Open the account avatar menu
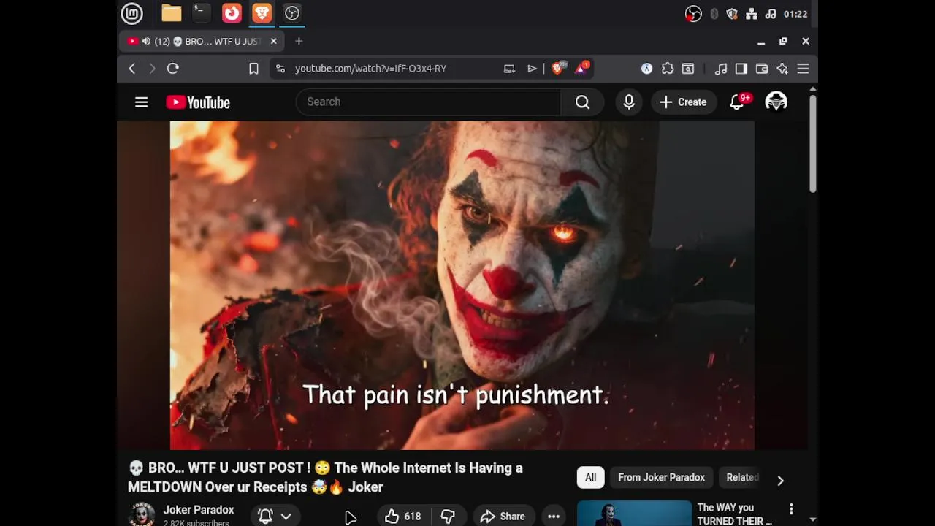935x526 pixels. 776,102
